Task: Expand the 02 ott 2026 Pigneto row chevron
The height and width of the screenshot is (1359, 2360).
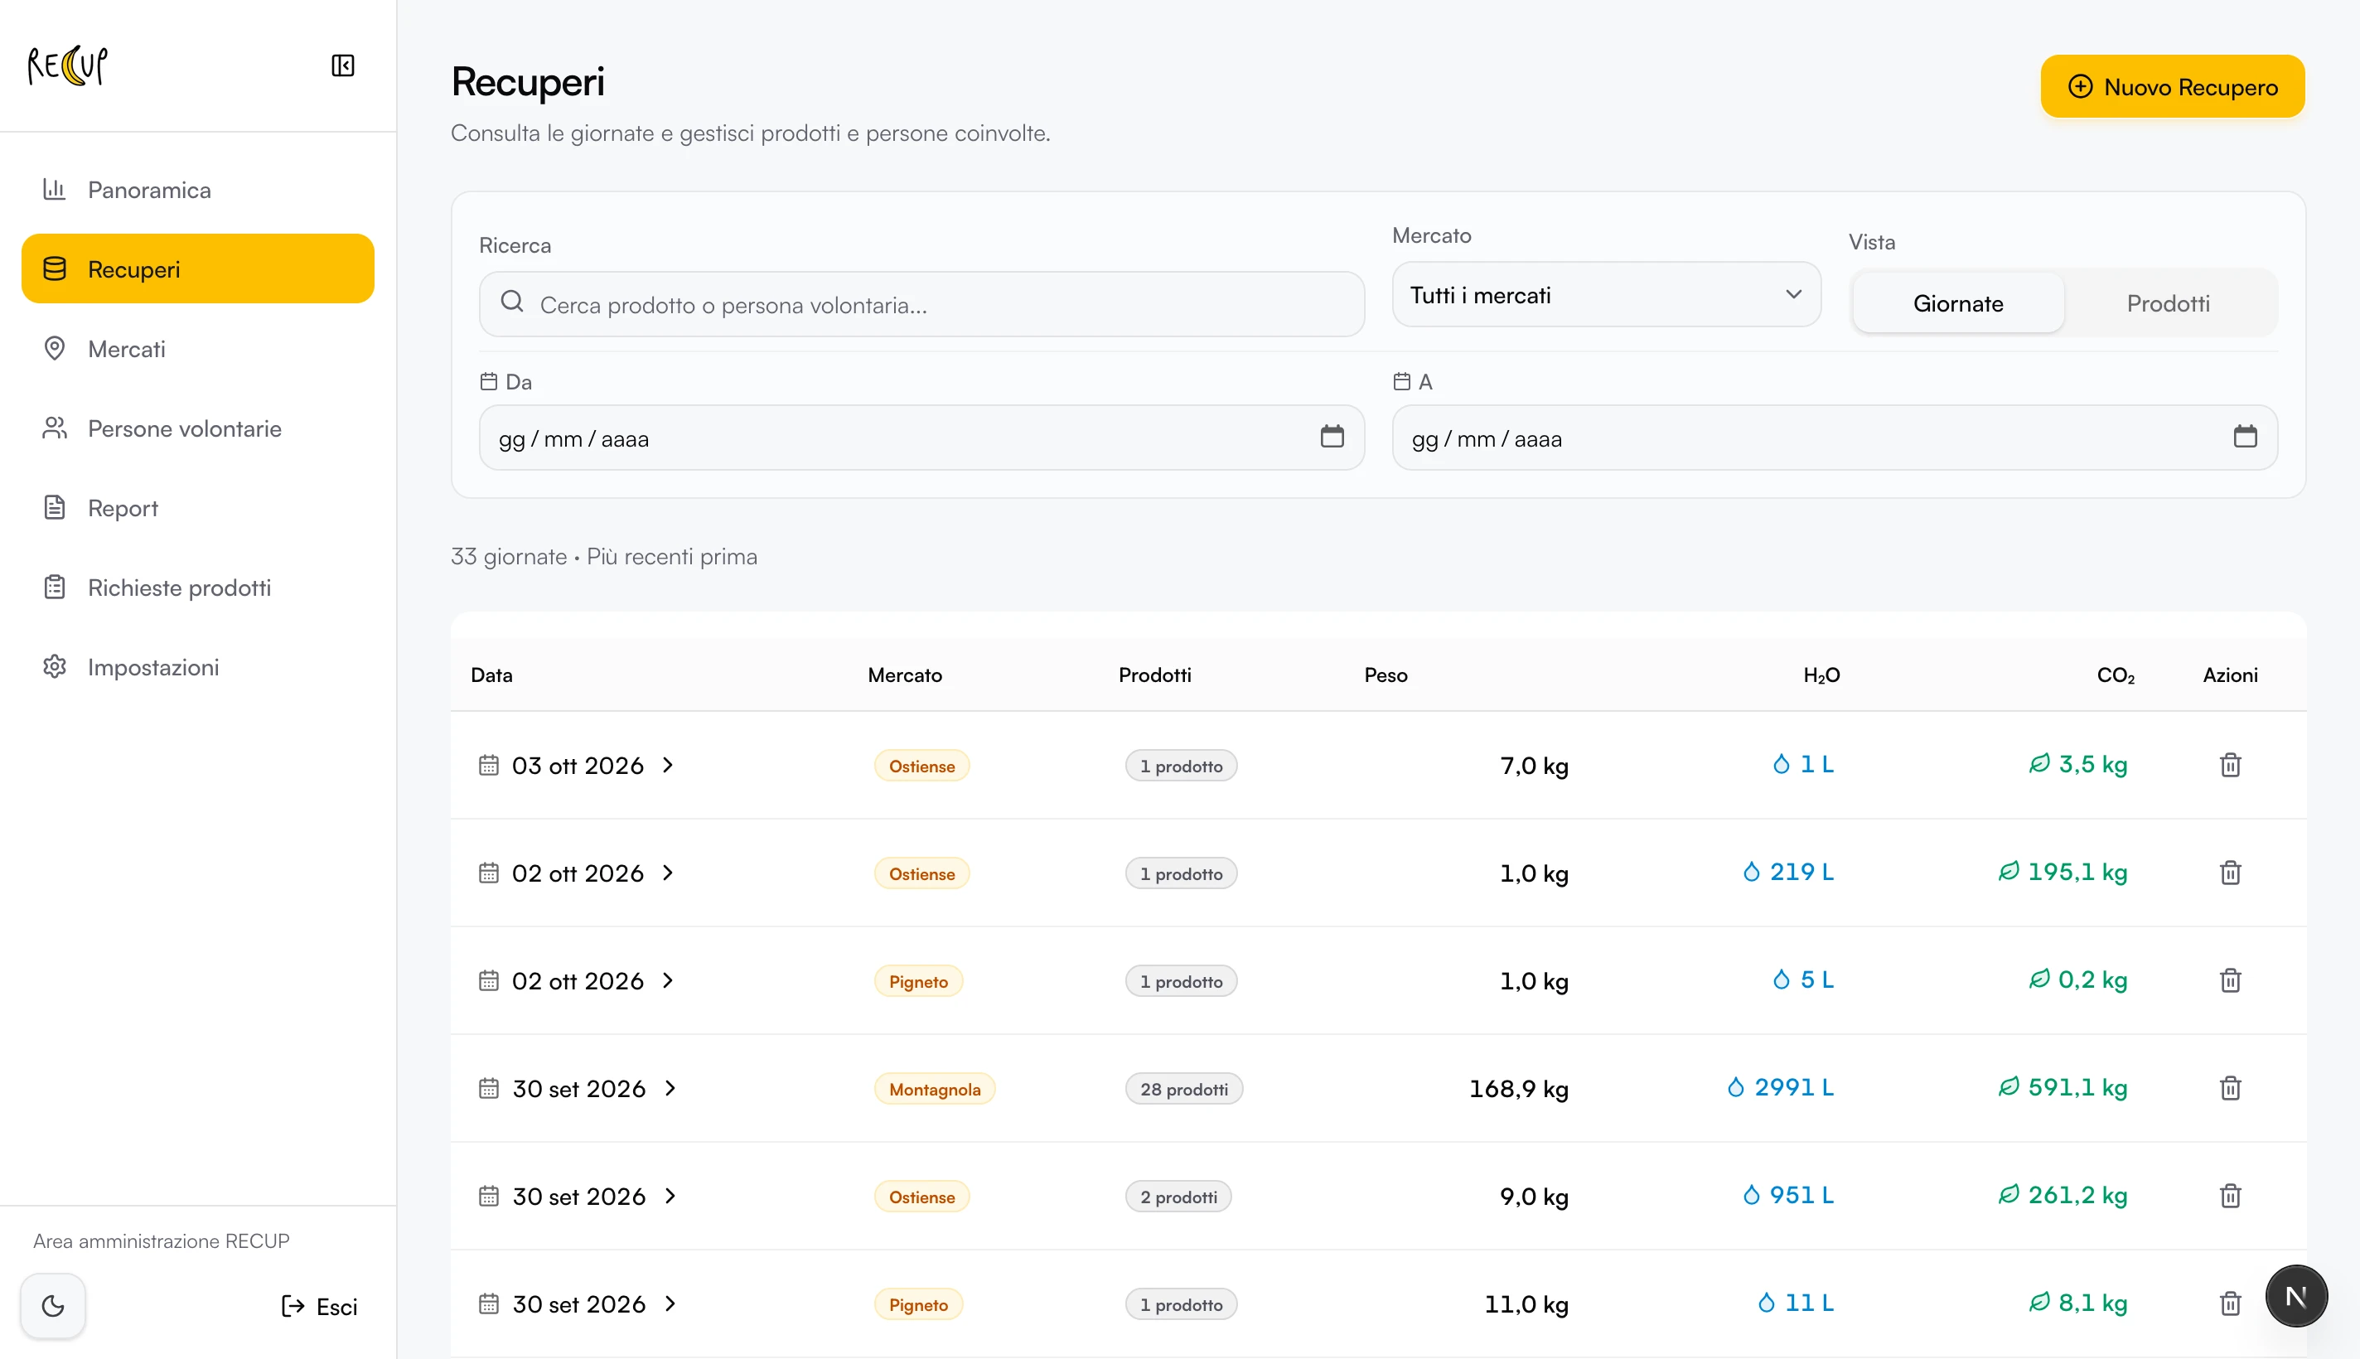Action: click(668, 980)
